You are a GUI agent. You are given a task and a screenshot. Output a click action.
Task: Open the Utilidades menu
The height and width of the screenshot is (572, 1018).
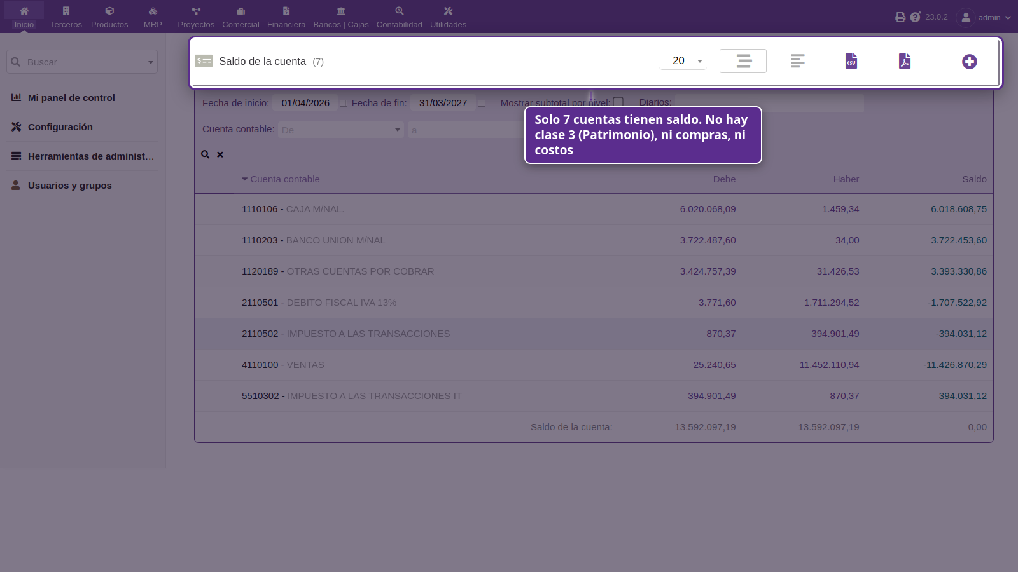tap(448, 17)
